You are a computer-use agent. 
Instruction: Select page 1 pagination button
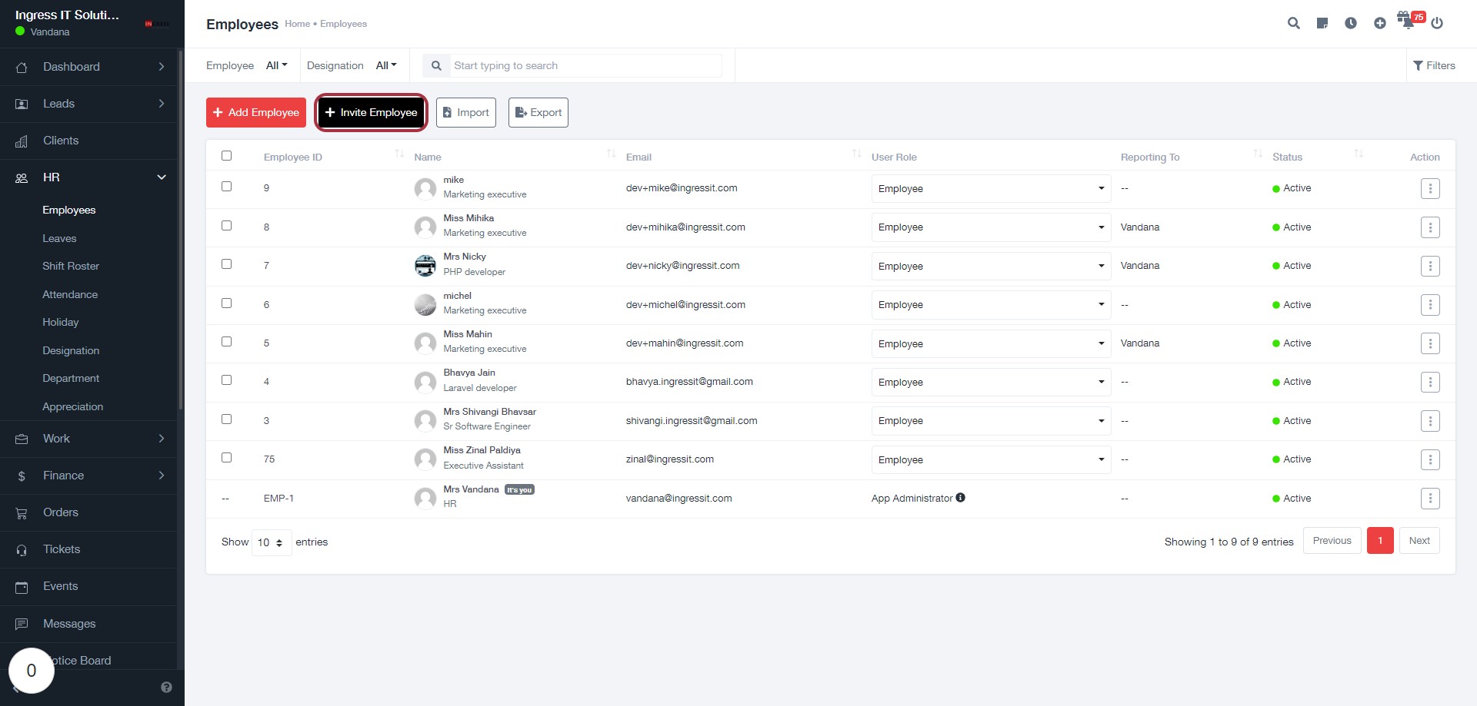[1380, 541]
